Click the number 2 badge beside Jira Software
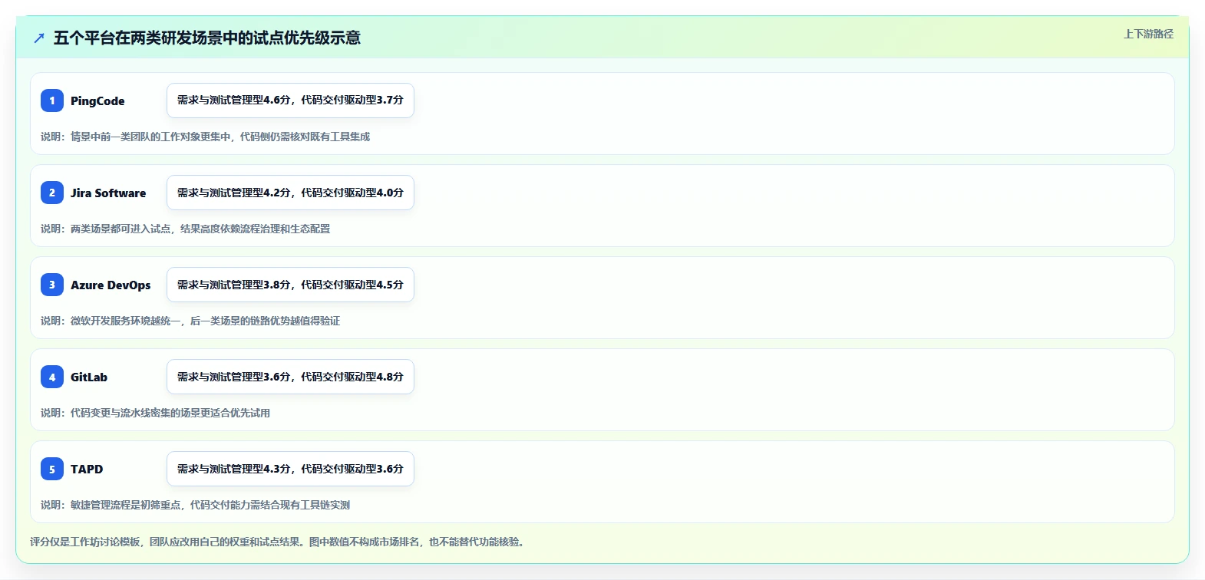The image size is (1205, 580). click(52, 193)
